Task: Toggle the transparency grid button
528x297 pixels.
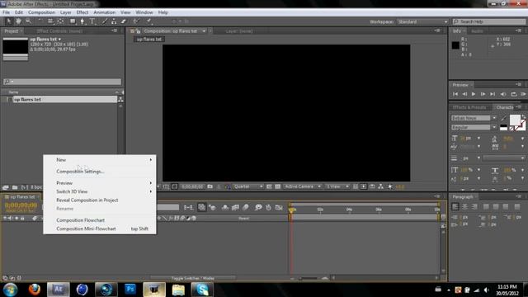Action: pyautogui.click(x=277, y=186)
